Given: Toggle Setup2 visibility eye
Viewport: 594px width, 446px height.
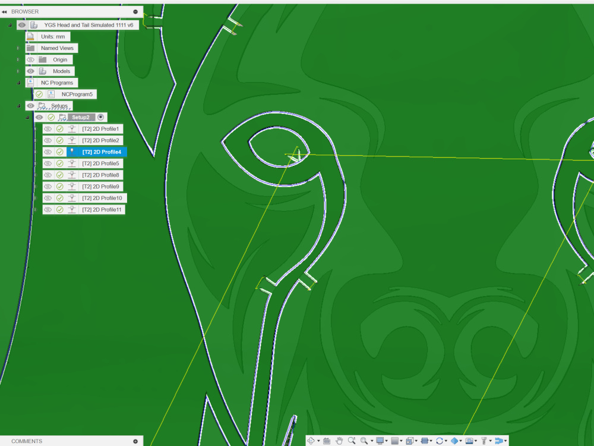Looking at the screenshot, I should [x=39, y=118].
